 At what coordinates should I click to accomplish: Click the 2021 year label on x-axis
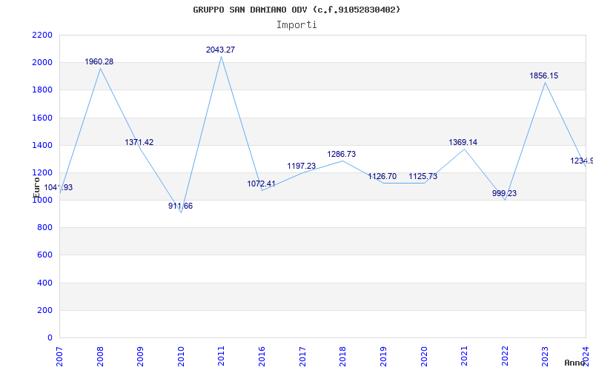coord(464,357)
